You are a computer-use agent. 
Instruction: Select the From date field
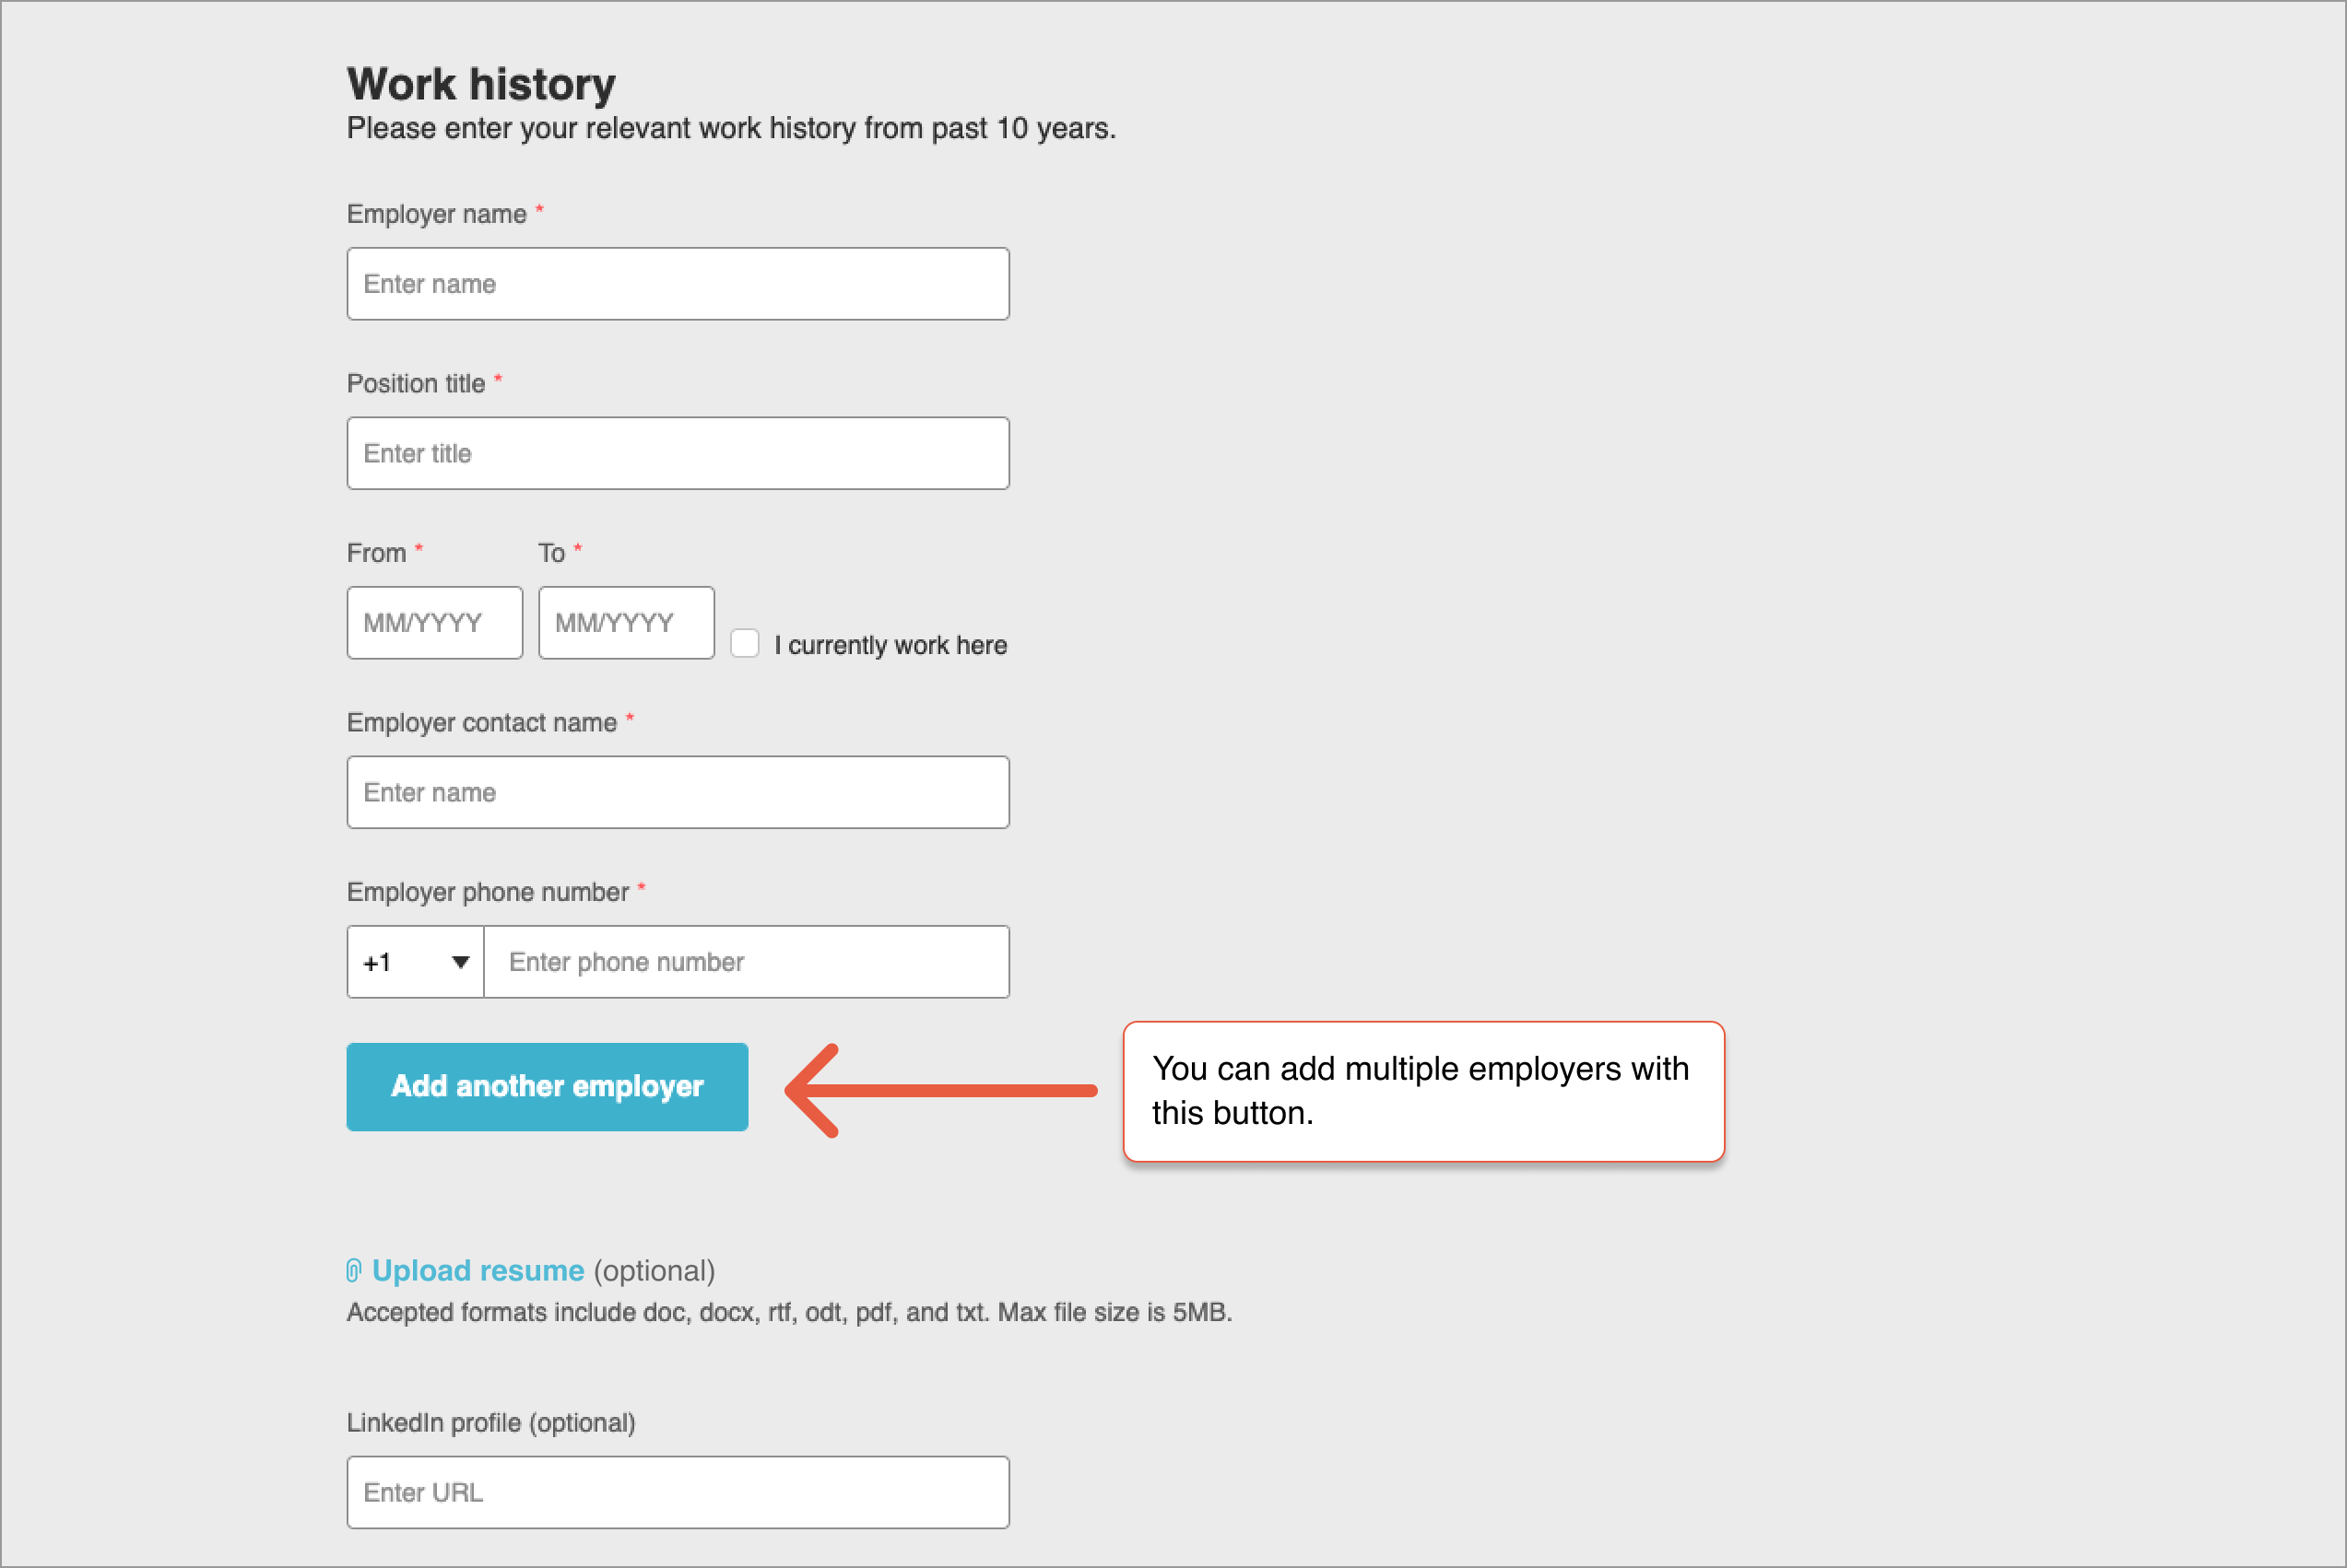coord(433,622)
